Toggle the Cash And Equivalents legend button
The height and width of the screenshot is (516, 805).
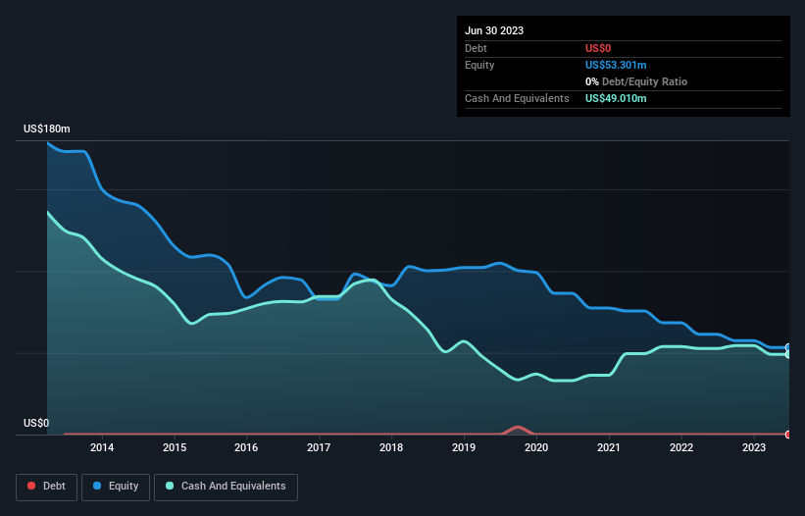(x=226, y=487)
